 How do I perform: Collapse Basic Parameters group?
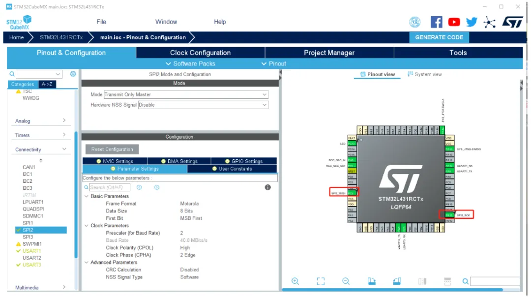[87, 196]
